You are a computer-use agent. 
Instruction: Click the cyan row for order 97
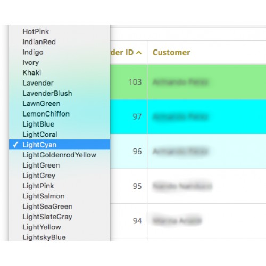coord(188,117)
